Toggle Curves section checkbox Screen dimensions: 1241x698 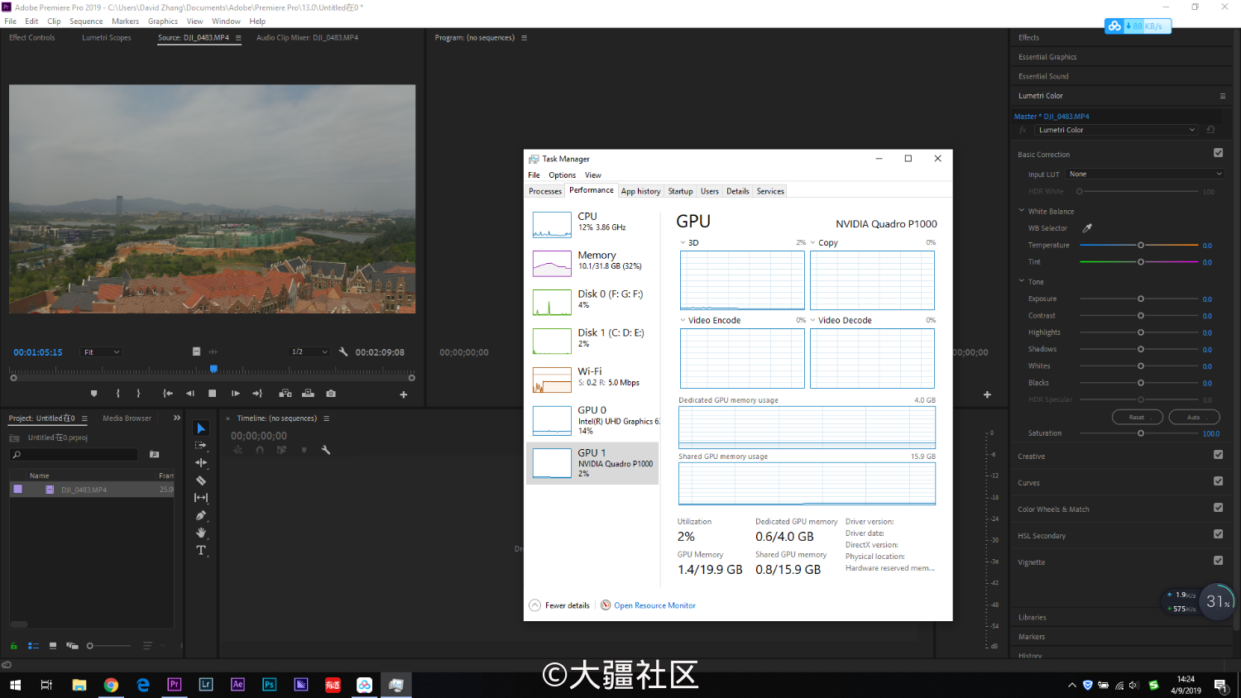point(1218,481)
